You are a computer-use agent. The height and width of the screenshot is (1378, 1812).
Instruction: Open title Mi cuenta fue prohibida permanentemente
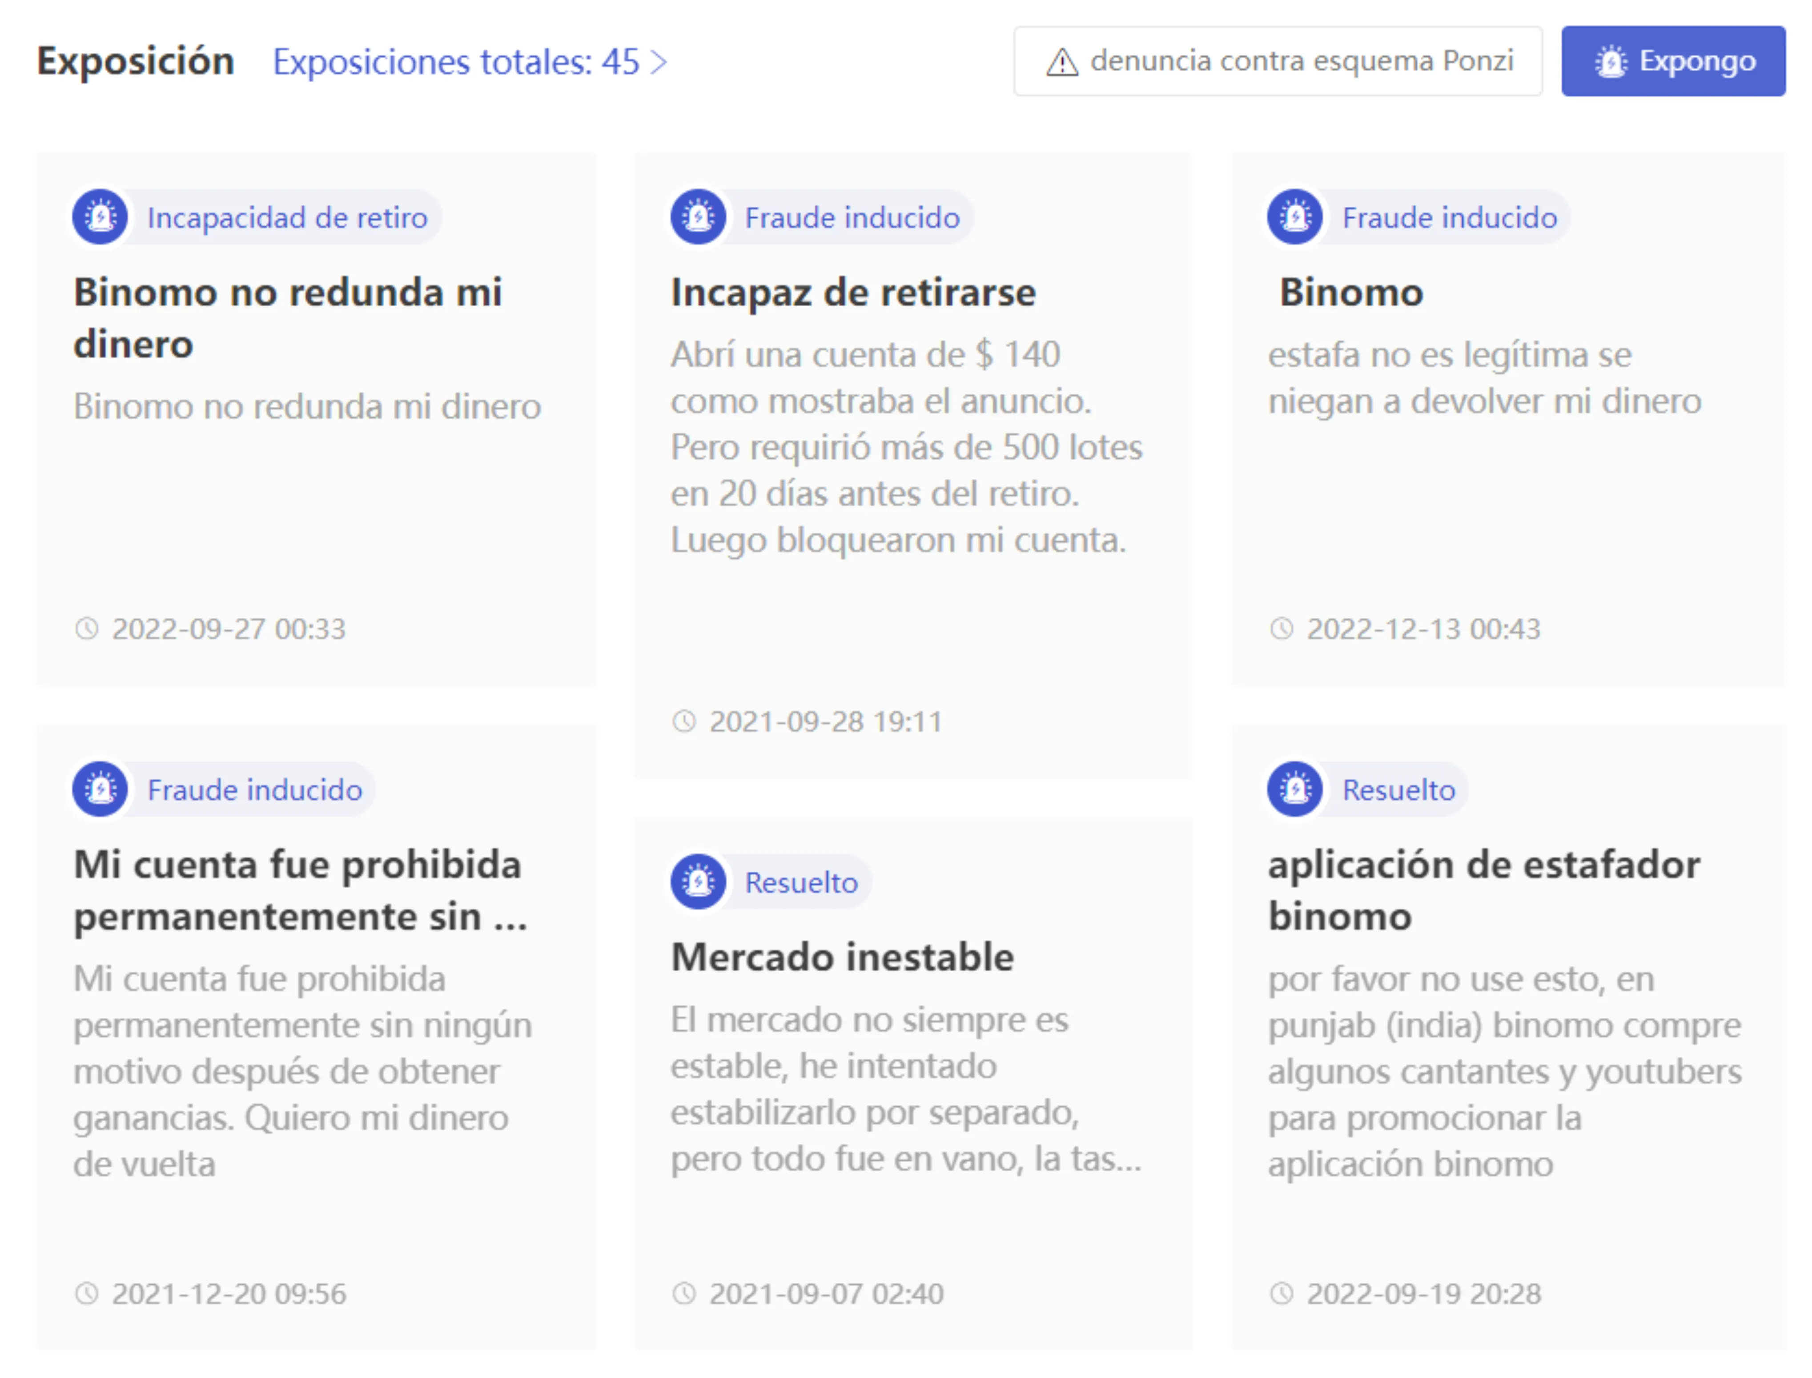point(300,891)
